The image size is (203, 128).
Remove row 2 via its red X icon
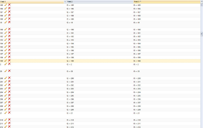9,64
